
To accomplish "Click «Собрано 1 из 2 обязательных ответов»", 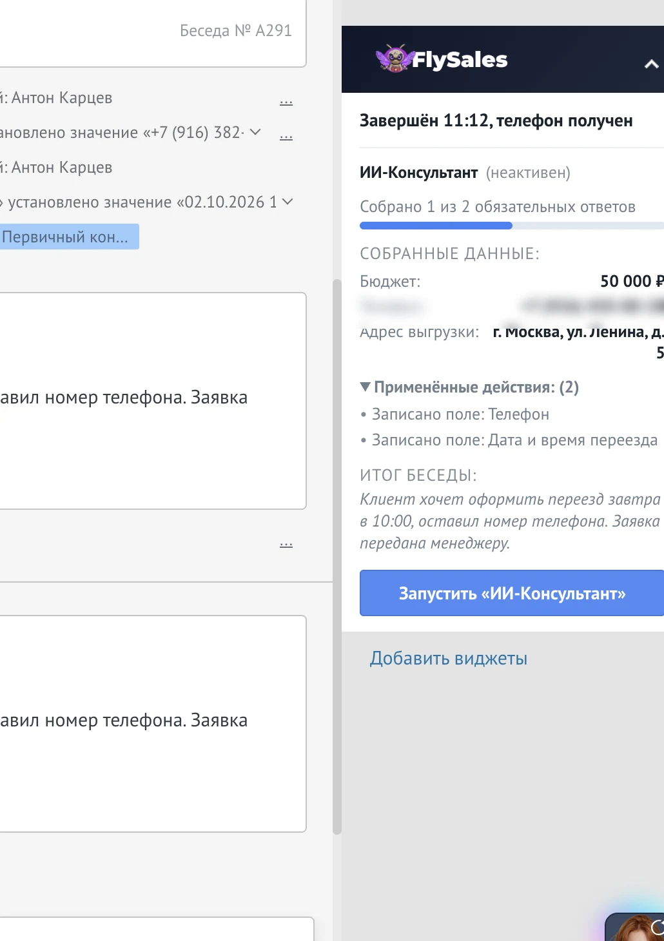I will (498, 206).
